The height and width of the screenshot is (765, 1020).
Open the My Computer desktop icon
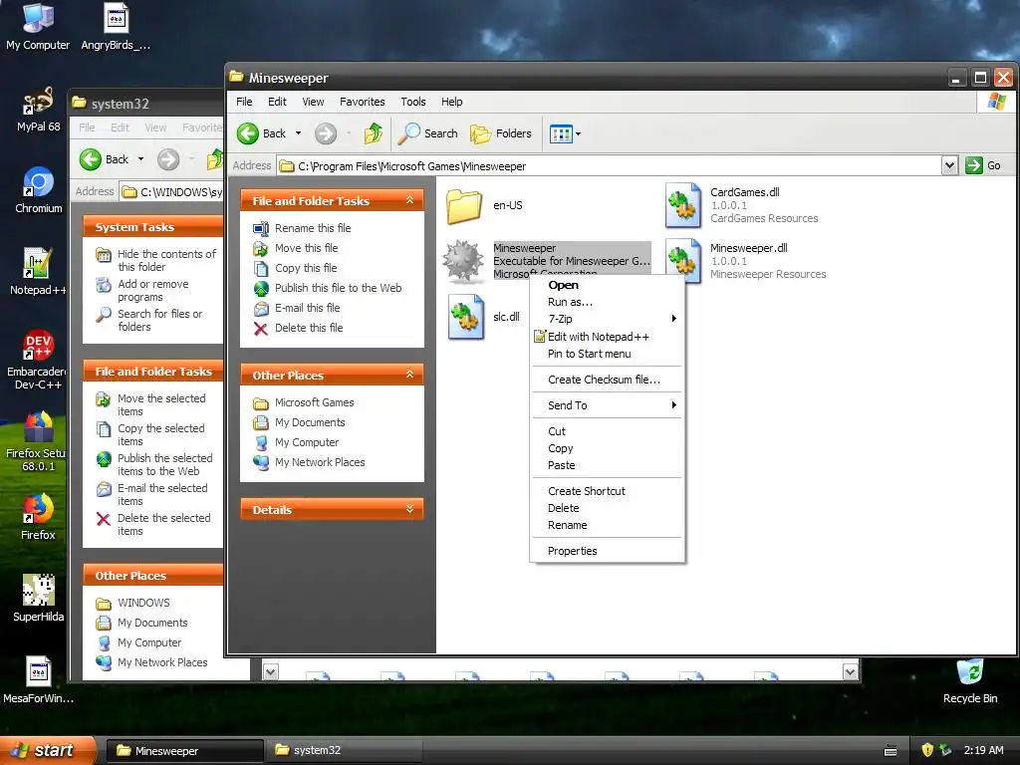click(x=38, y=26)
